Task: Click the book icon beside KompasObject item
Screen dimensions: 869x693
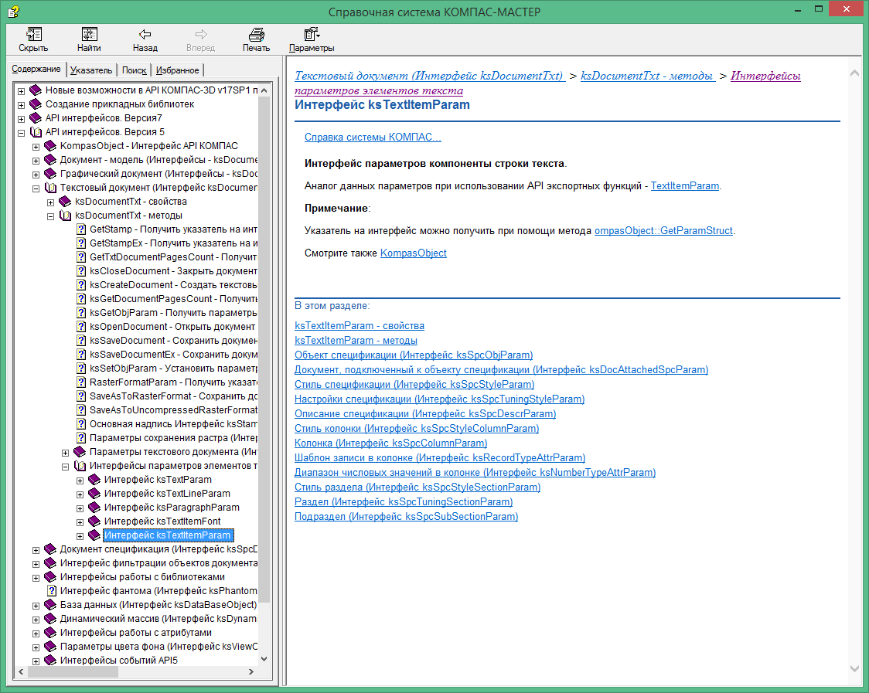Action: coord(50,146)
